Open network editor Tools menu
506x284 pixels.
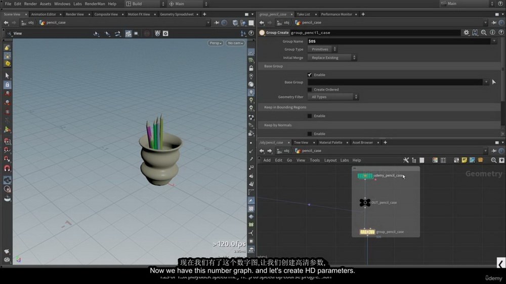315,160
